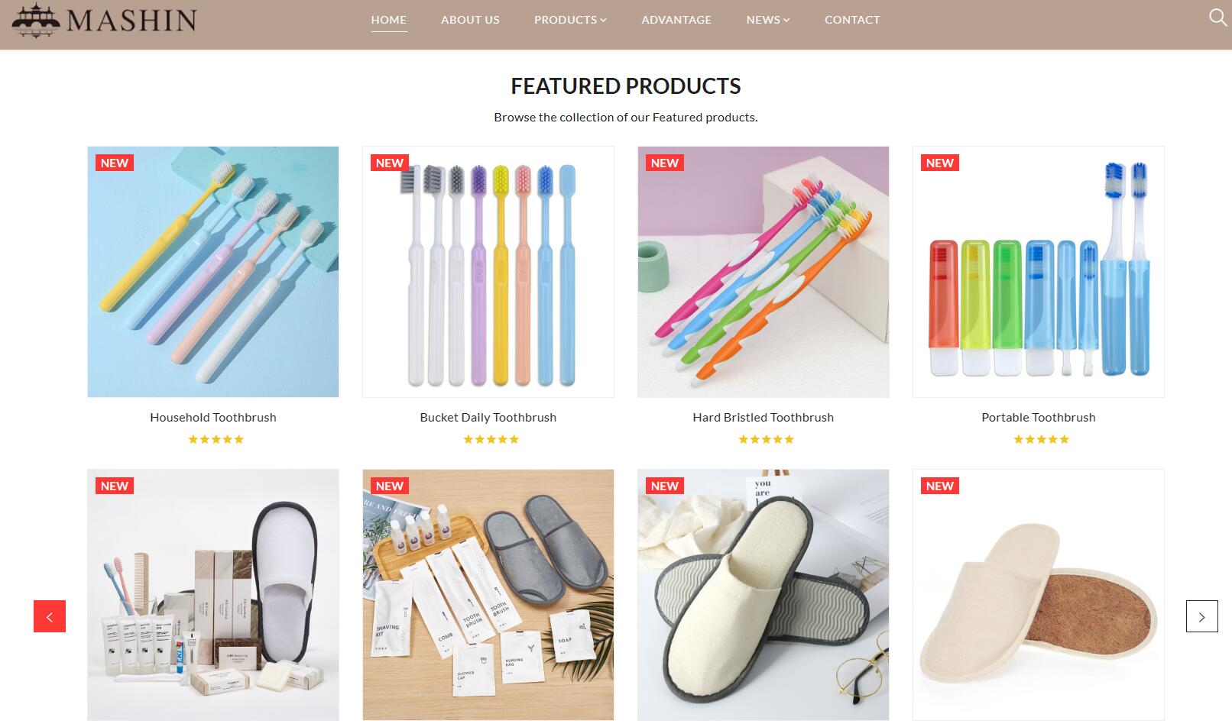Select the HOME menu item
Image resolution: width=1232 pixels, height=727 pixels.
(388, 20)
